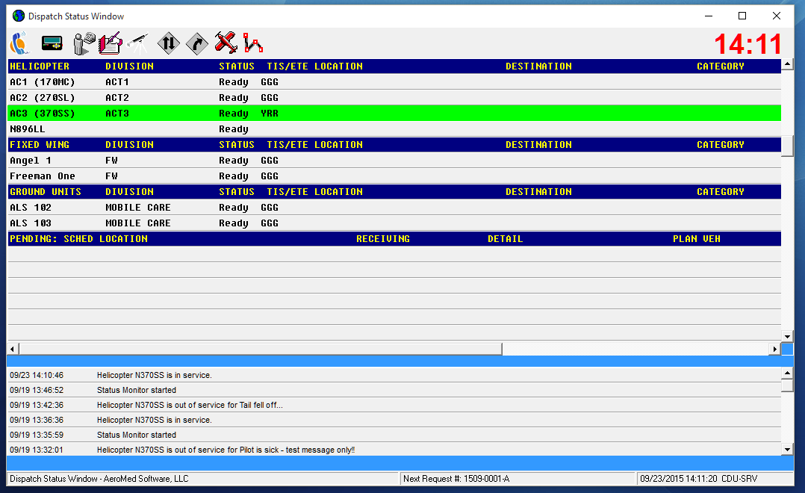Click the Pilot is sick log message
This screenshot has width=805, height=493.
[x=226, y=450]
